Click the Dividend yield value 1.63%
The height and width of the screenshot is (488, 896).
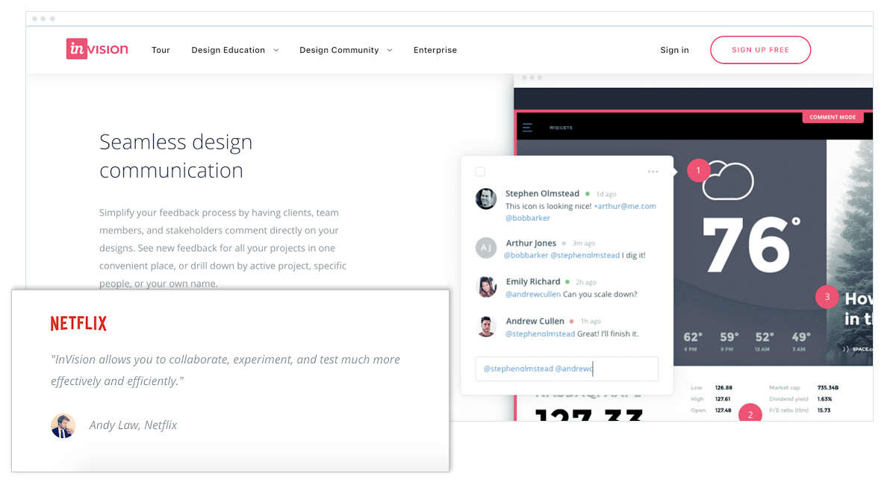tap(825, 399)
